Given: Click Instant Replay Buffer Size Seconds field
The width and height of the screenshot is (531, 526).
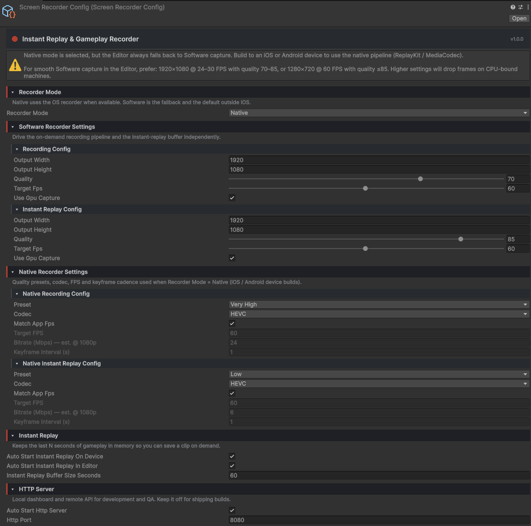Looking at the screenshot, I should tap(379, 475).
